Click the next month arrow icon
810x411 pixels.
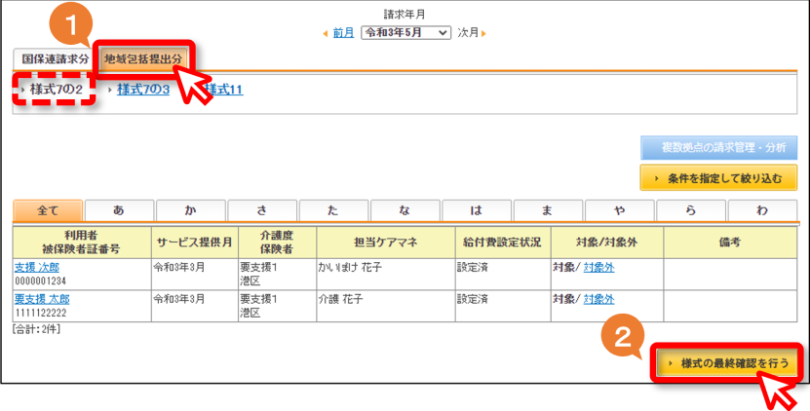tap(483, 33)
